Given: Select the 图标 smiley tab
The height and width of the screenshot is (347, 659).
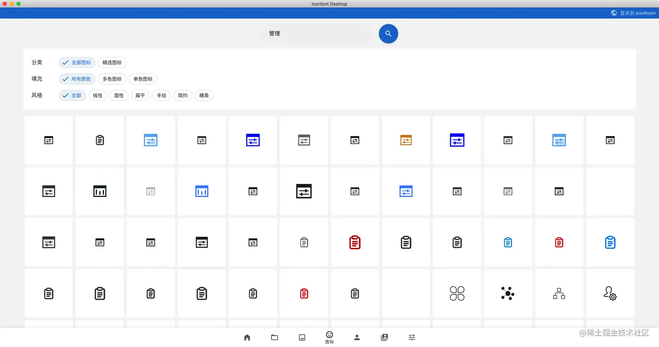Looking at the screenshot, I should (329, 337).
